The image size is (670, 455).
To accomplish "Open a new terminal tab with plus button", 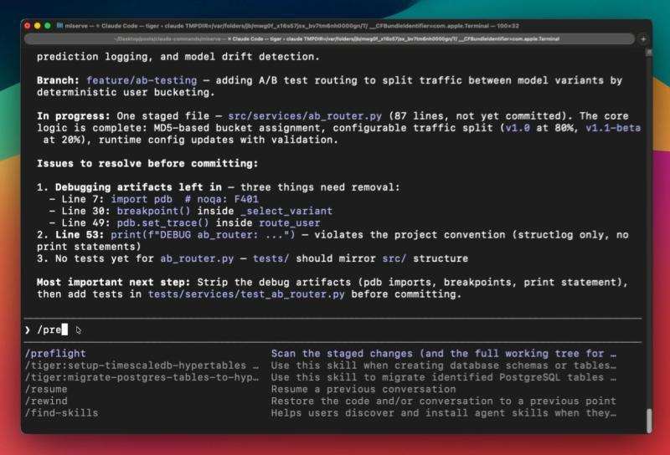I will click(x=642, y=38).
